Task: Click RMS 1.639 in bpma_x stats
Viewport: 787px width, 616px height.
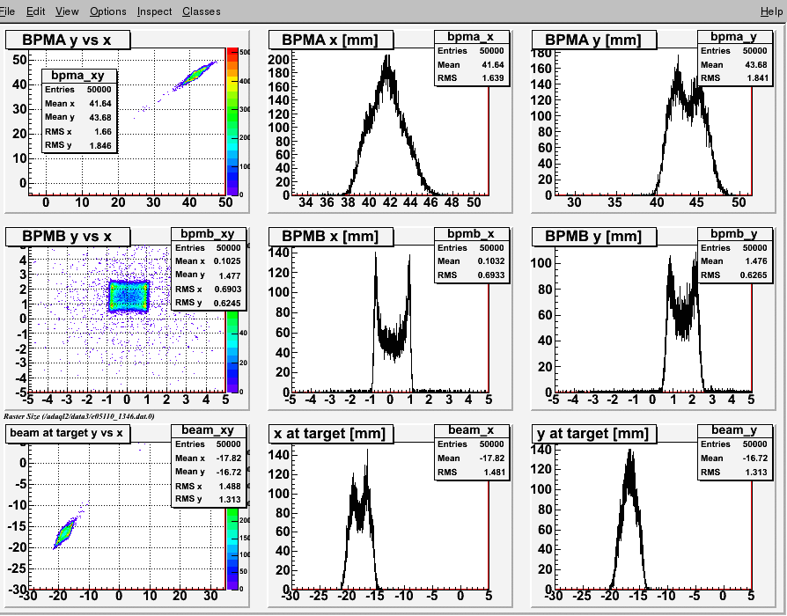Action: click(471, 78)
